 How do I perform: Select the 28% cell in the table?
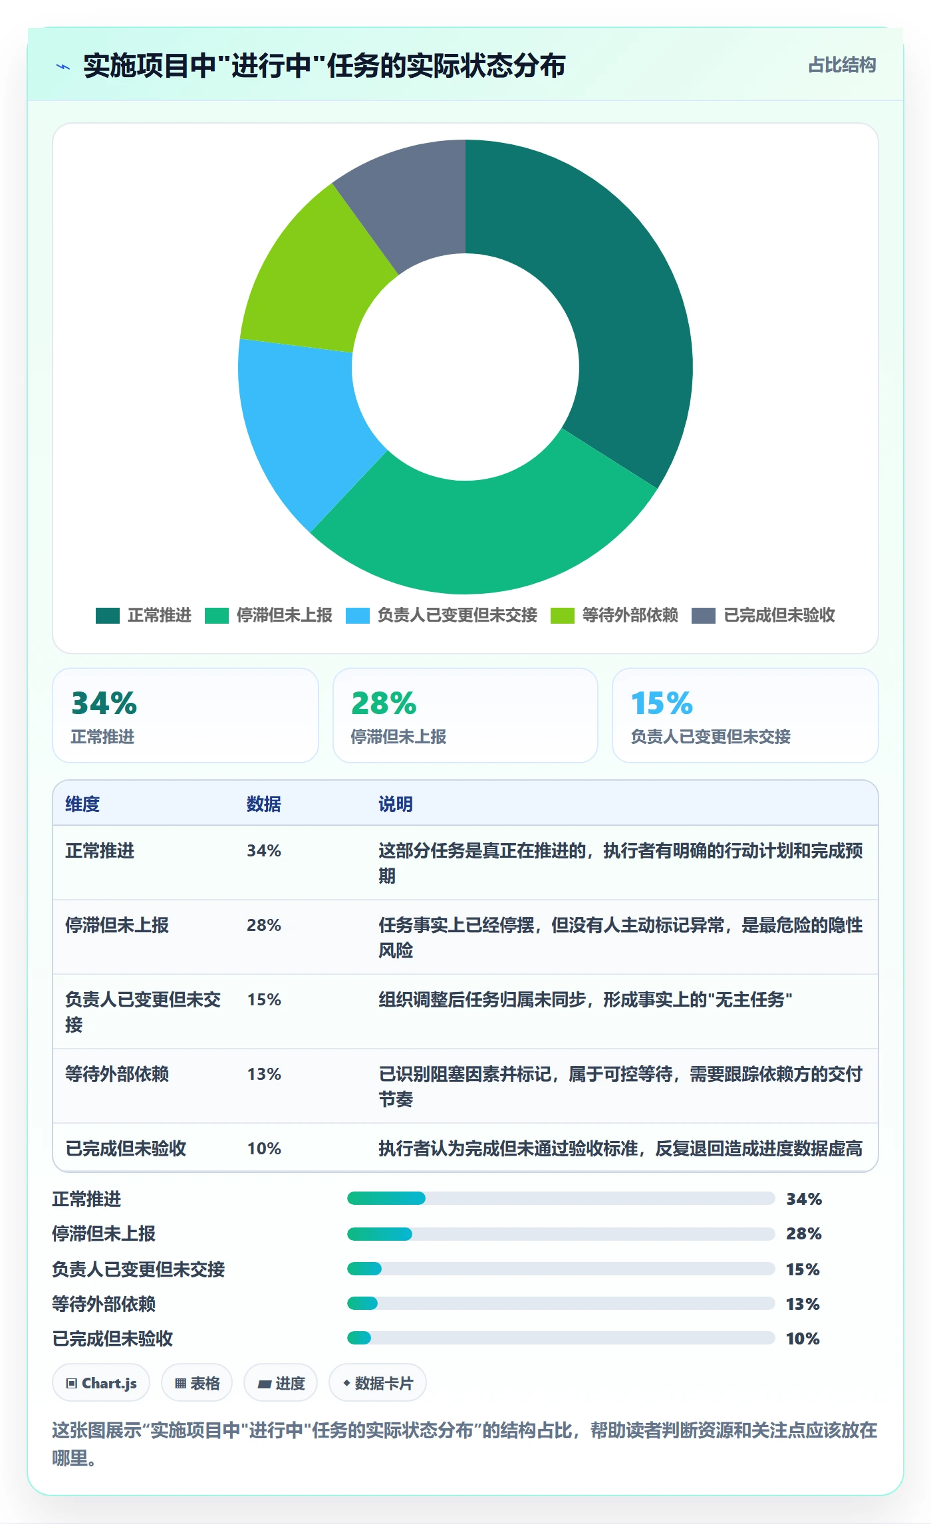(x=264, y=925)
